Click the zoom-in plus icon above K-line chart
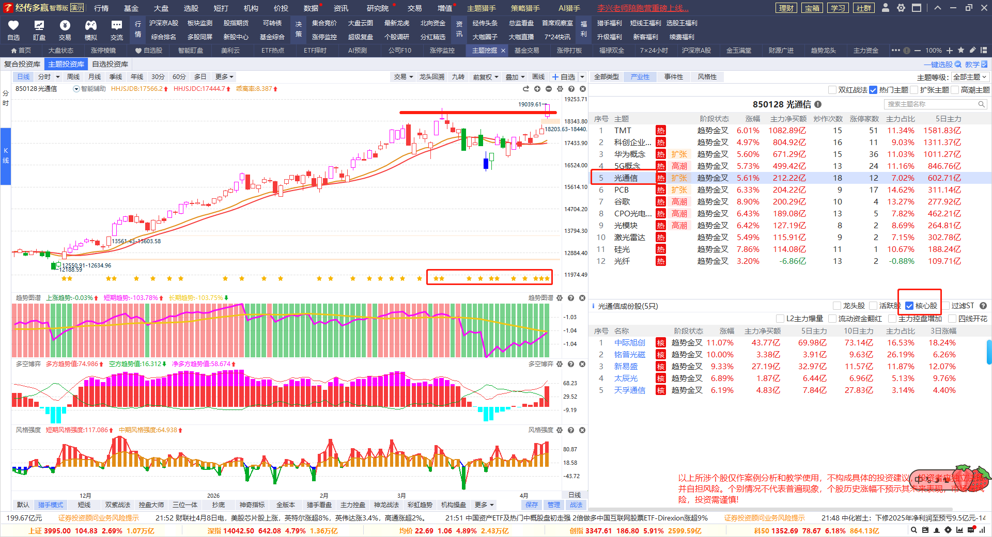The width and height of the screenshot is (992, 537). (x=537, y=89)
